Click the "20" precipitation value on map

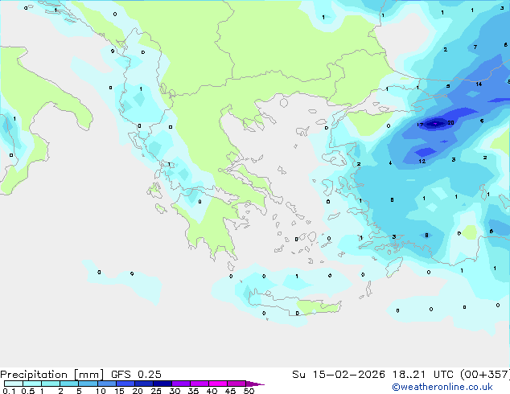(x=450, y=122)
